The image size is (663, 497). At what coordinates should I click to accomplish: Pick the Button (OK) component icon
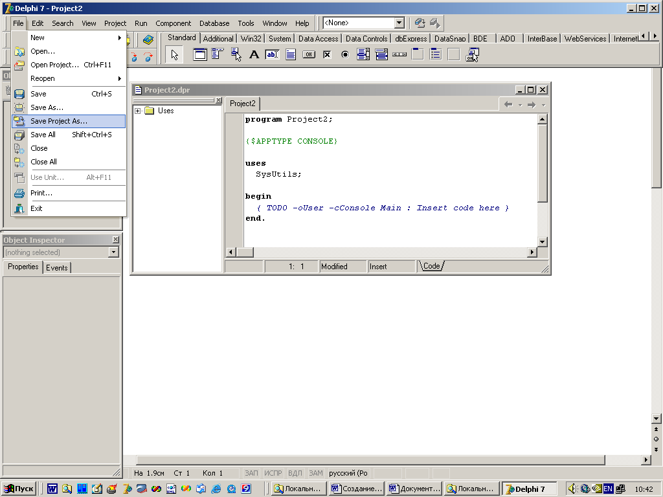pyautogui.click(x=309, y=54)
